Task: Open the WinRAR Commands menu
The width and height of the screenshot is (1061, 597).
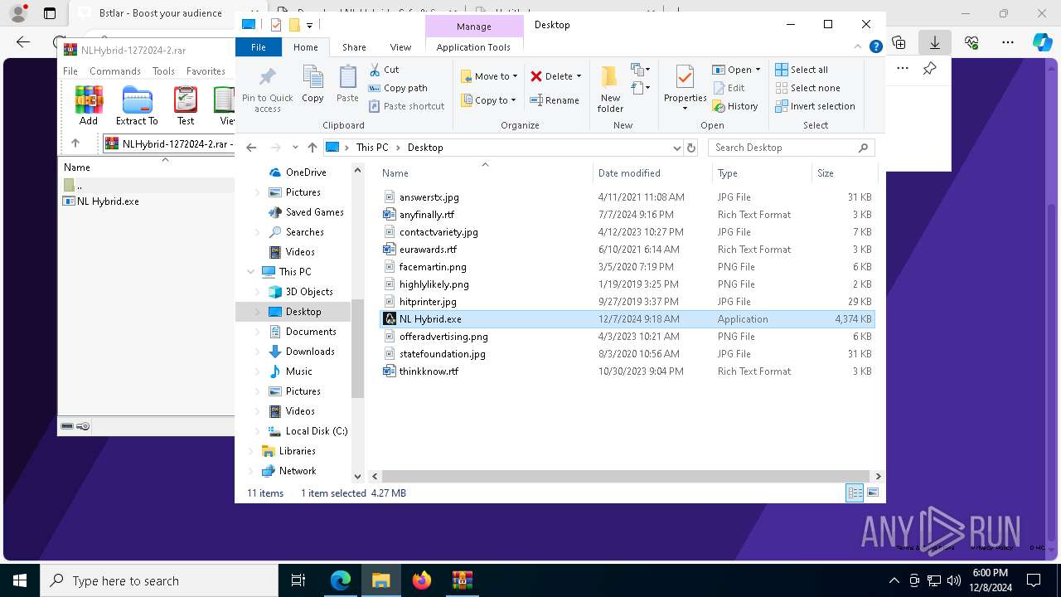Action: 115,71
